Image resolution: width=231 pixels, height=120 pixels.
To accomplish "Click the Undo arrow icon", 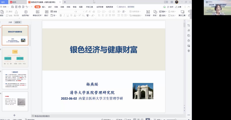I will point(27,7).
